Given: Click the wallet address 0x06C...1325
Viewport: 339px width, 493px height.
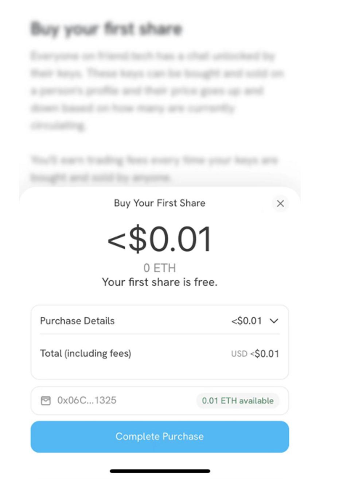Looking at the screenshot, I should [87, 400].
